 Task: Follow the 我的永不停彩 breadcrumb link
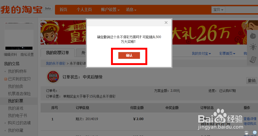point(55,63)
